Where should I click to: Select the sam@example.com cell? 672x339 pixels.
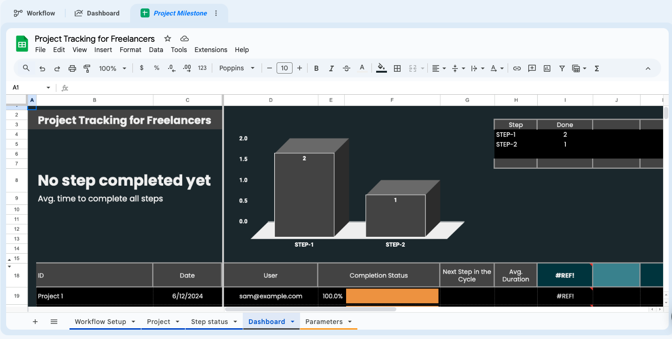(x=270, y=296)
